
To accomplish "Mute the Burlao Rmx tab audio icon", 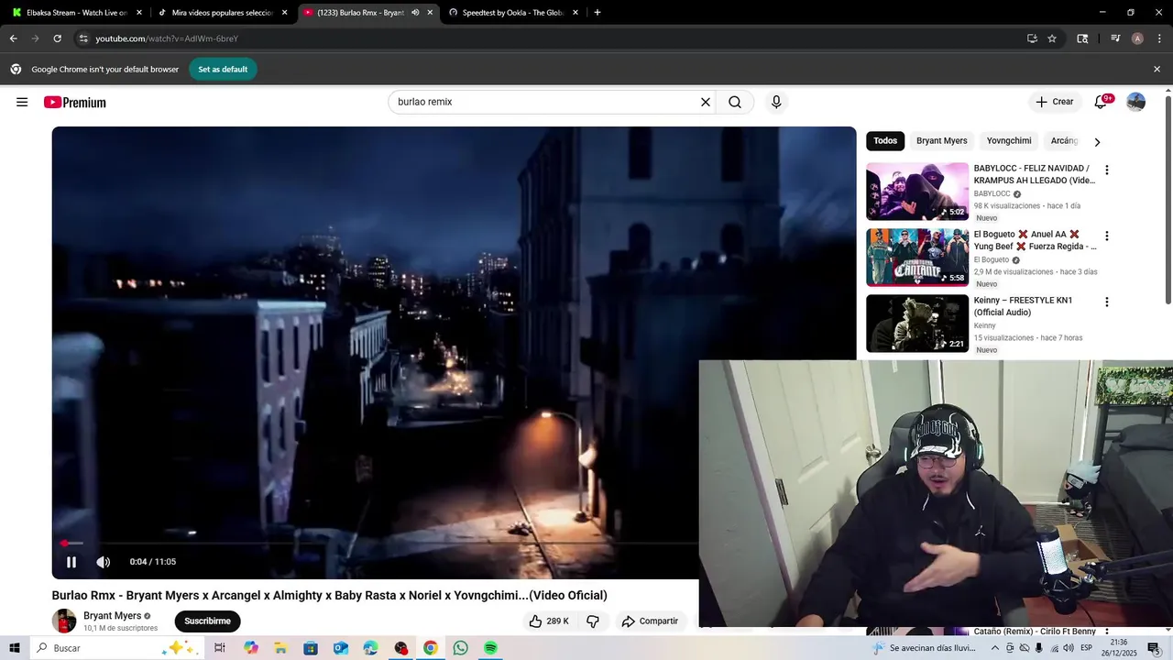I will point(414,13).
